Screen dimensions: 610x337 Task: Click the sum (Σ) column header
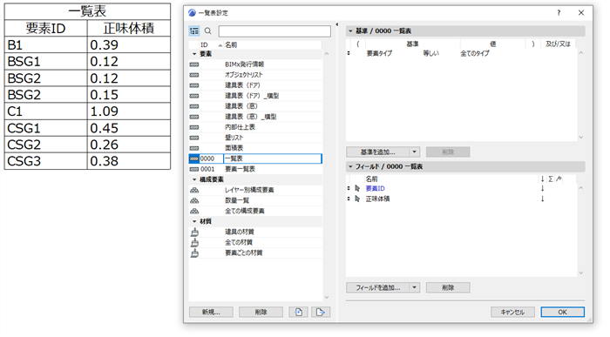[551, 179]
